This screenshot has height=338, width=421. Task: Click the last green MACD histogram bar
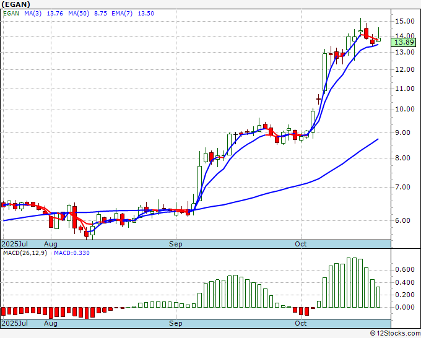point(378,297)
